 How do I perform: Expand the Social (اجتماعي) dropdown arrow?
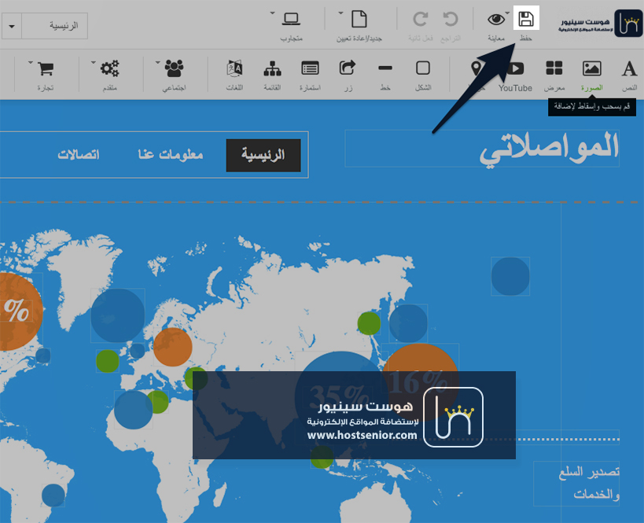[158, 63]
